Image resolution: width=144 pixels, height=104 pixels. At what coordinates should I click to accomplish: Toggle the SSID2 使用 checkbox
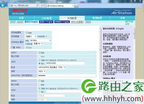tap(39, 81)
